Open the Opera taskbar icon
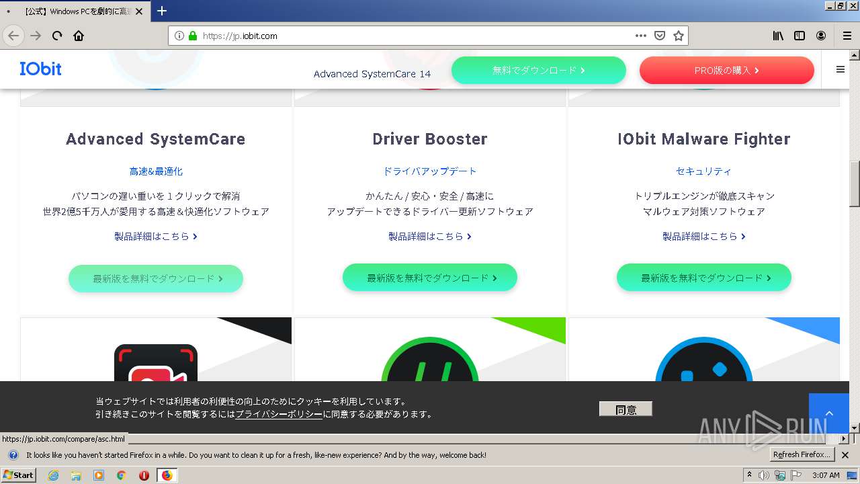Image resolution: width=860 pixels, height=484 pixels. pyautogui.click(x=144, y=475)
